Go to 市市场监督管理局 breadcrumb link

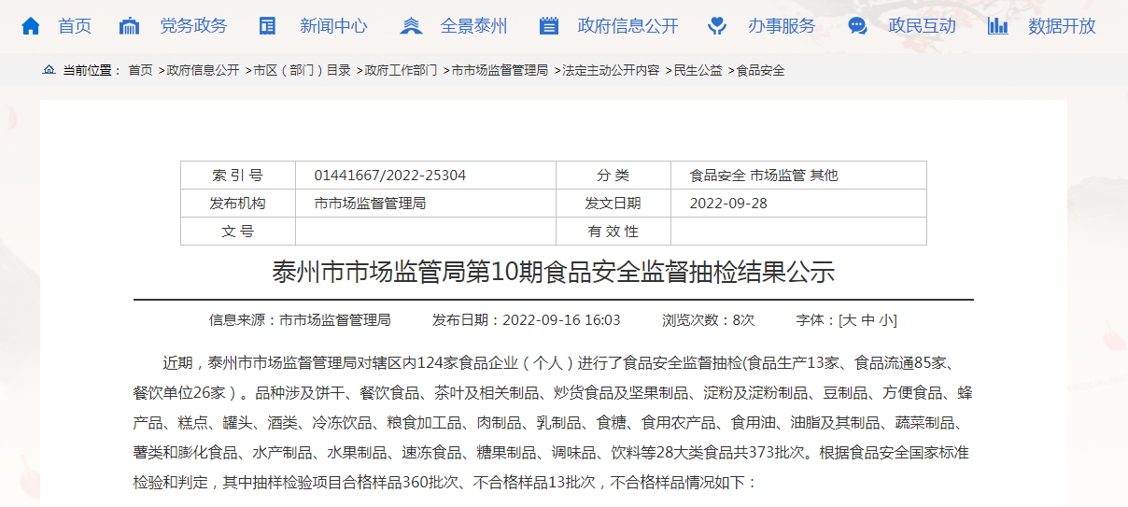pos(500,70)
